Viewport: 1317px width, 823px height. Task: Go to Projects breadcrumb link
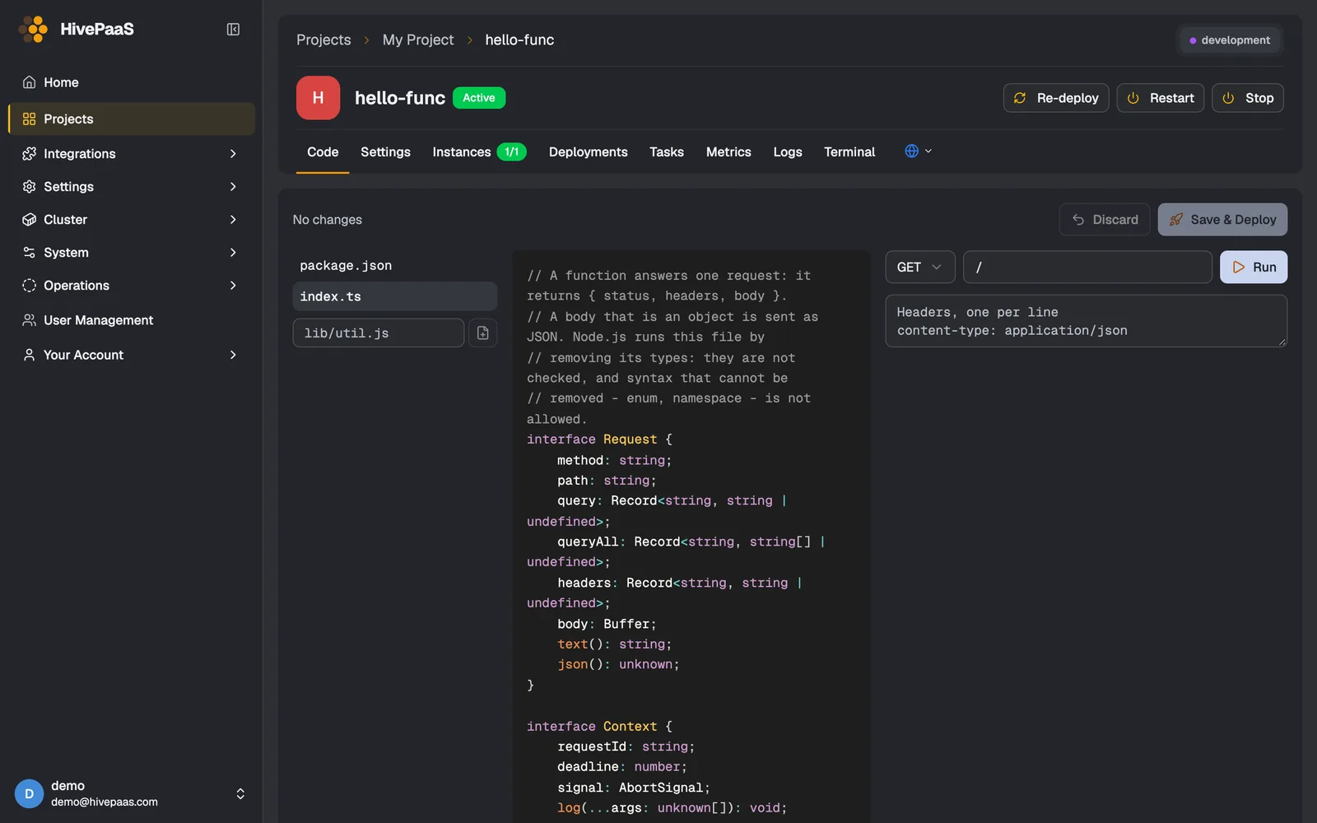coord(323,40)
